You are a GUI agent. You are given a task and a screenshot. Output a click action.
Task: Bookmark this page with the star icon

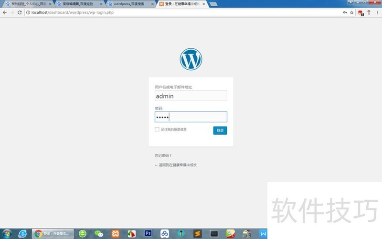[352, 12]
